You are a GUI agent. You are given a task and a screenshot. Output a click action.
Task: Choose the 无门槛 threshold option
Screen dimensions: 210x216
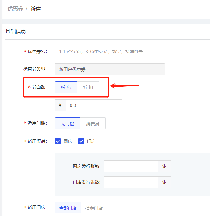68,123
